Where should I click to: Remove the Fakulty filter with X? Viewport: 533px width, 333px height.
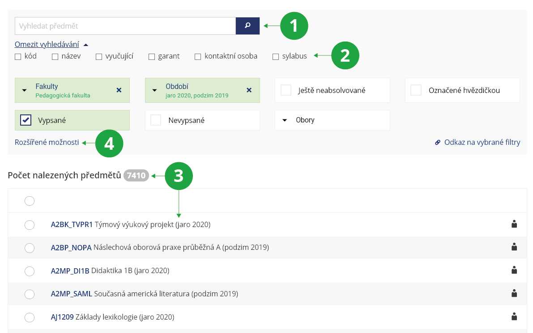tap(119, 90)
